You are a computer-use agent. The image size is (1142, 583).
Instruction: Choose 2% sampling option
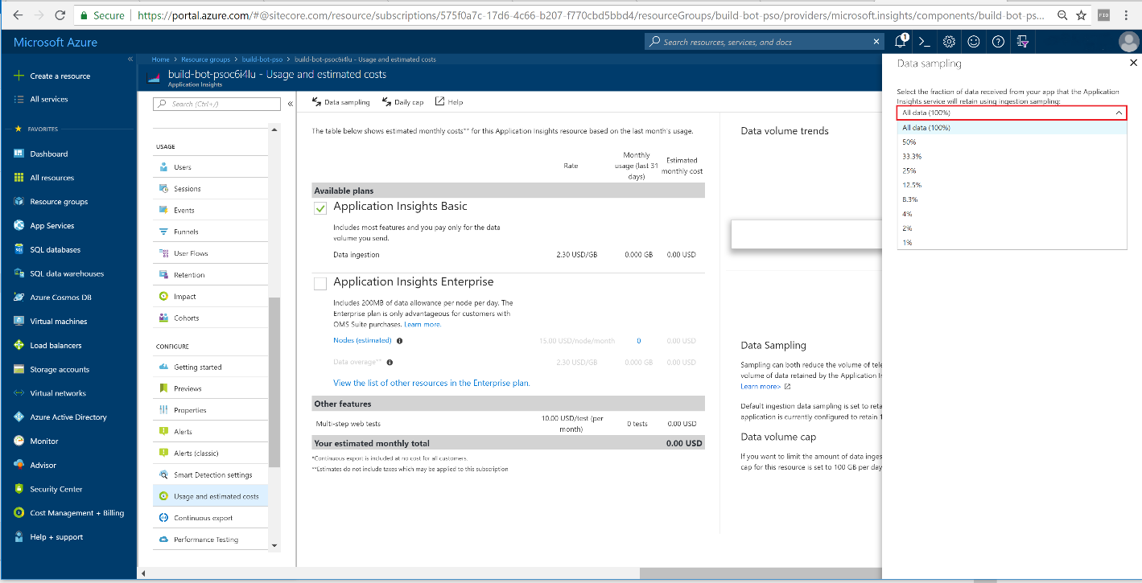point(1012,228)
